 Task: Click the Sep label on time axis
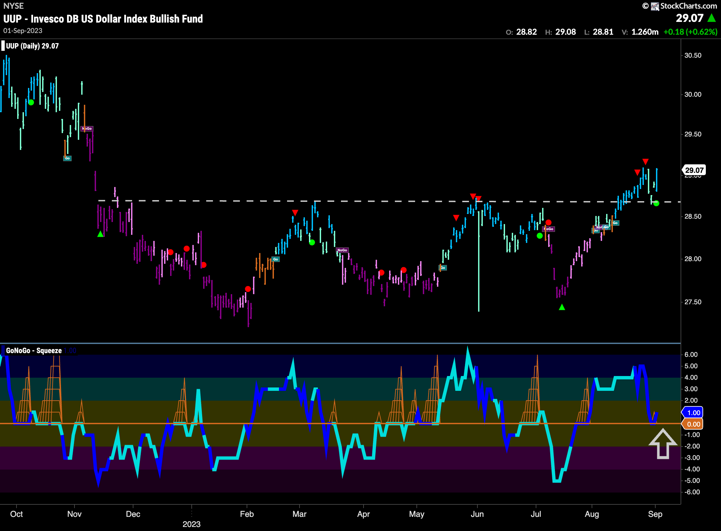tap(655, 514)
